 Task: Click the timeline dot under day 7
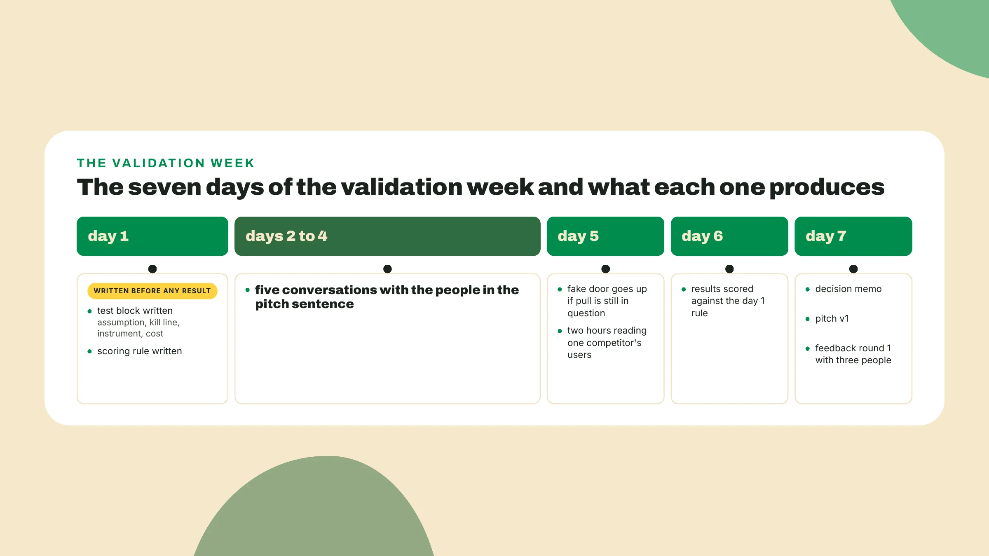pyautogui.click(x=853, y=269)
